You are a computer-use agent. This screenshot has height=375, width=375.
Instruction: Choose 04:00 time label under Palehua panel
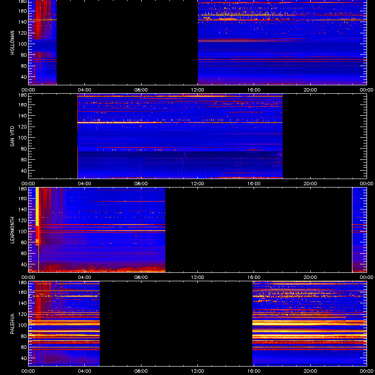[85, 371]
